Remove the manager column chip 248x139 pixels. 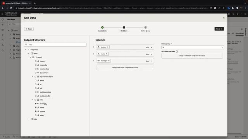click(109, 61)
